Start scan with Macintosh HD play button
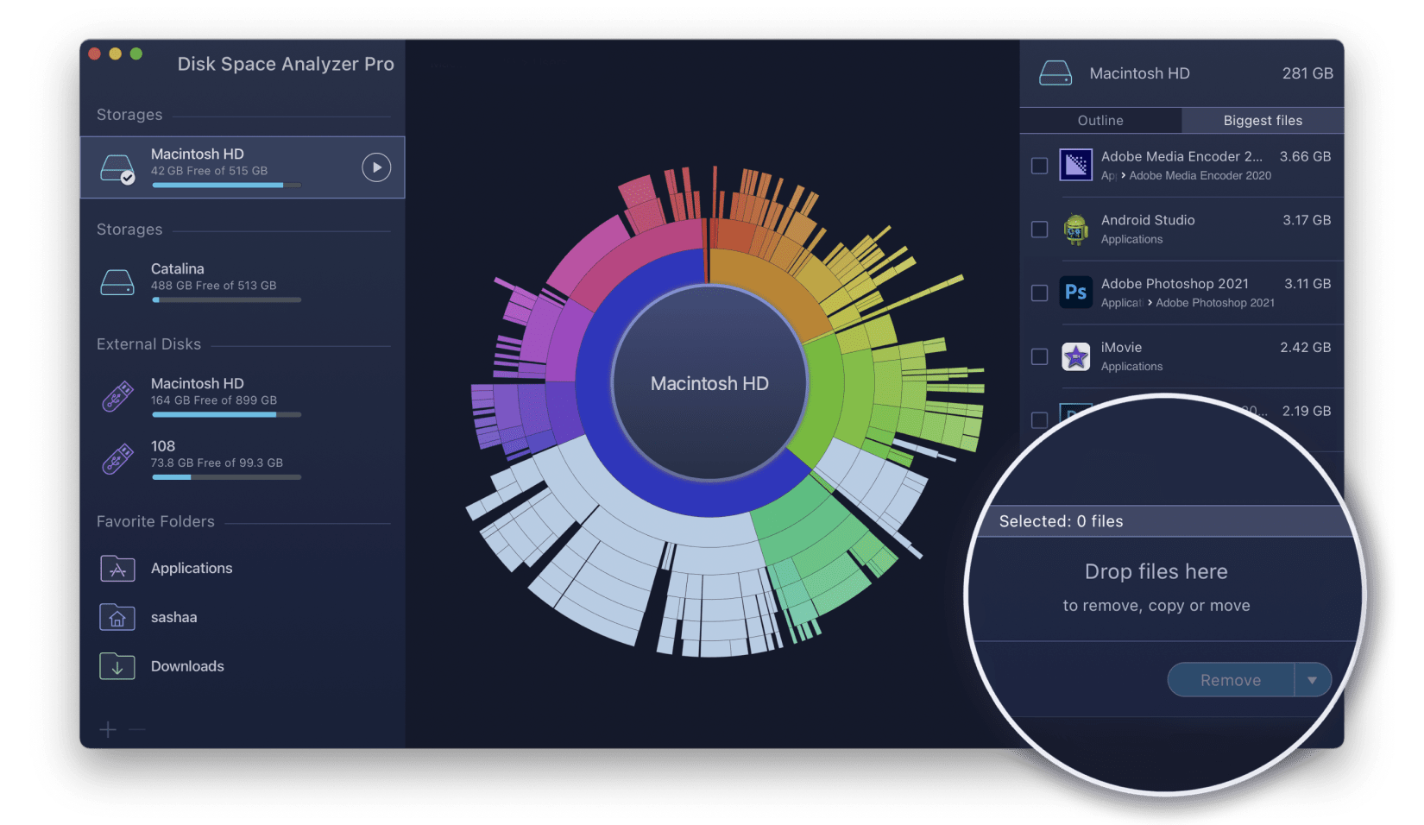This screenshot has height=825, width=1424. (376, 167)
